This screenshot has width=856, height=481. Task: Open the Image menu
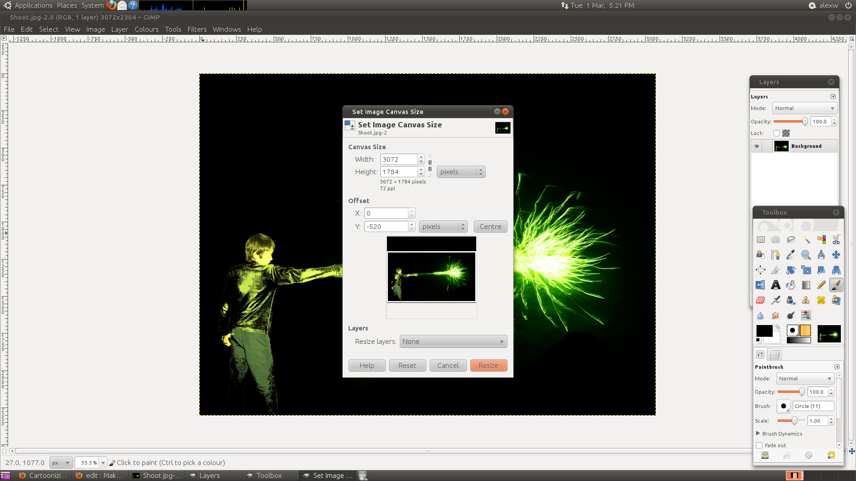95,29
